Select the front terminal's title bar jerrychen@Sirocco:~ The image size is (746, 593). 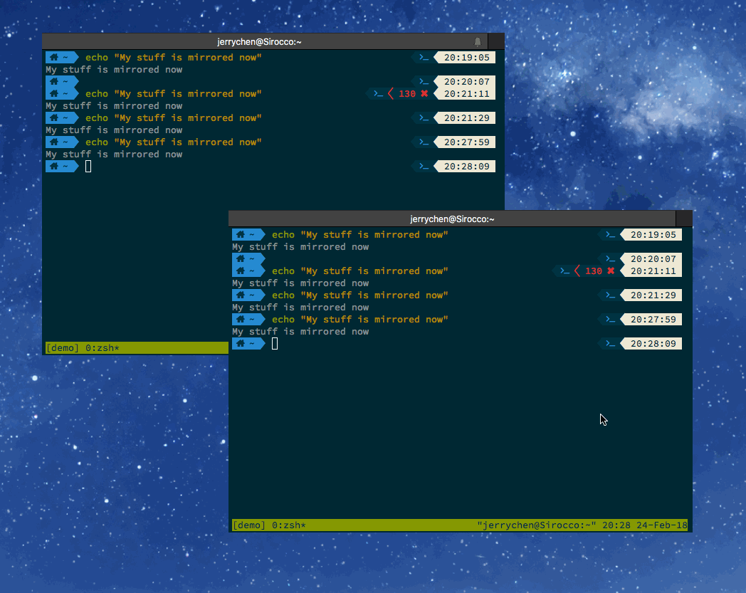[452, 219]
